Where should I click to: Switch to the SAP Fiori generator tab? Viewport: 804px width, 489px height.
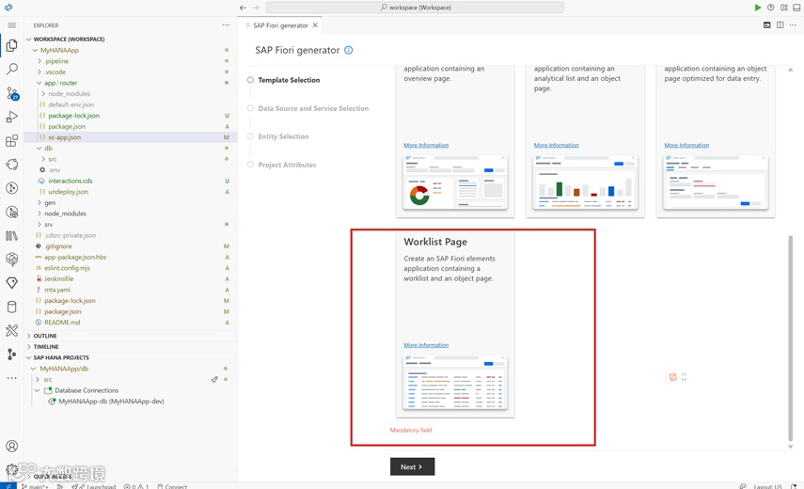click(x=280, y=25)
